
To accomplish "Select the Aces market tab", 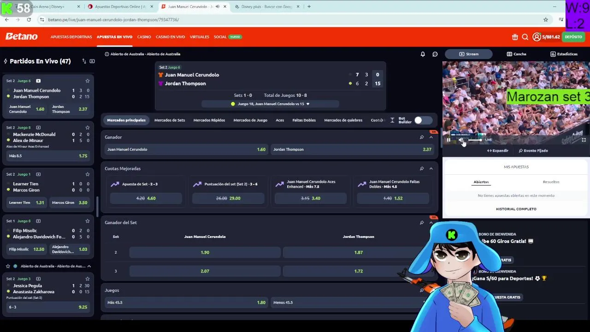I will click(x=280, y=120).
